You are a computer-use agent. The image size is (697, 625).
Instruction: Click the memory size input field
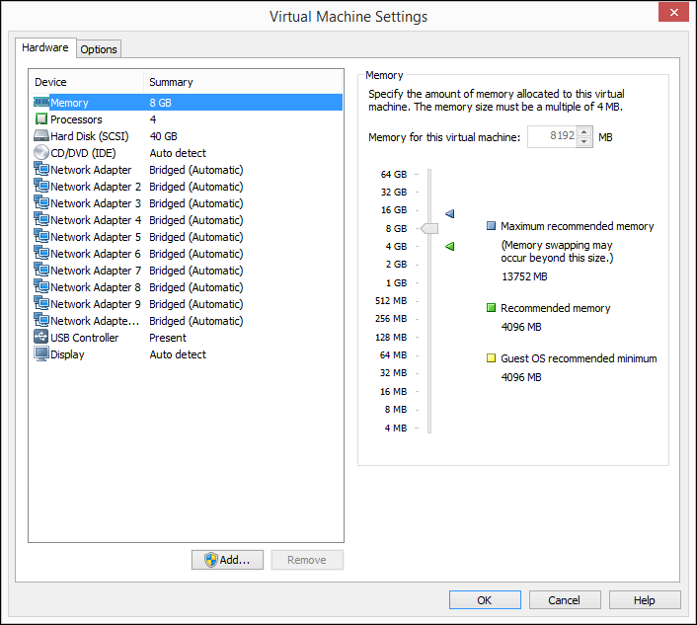[x=551, y=137]
